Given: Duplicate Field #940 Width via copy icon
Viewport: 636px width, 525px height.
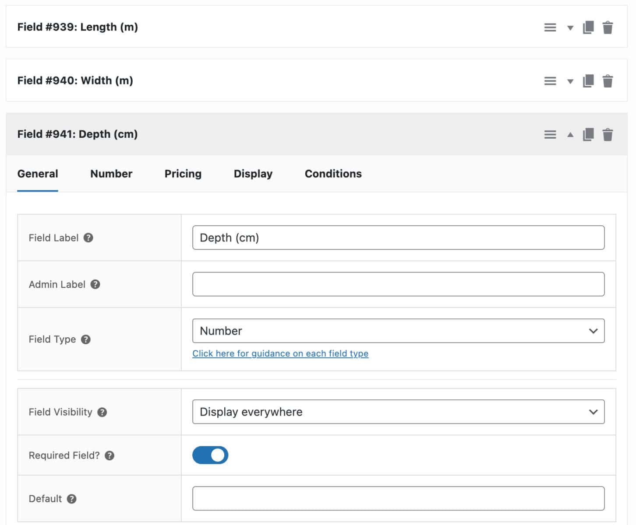Looking at the screenshot, I should pos(589,80).
